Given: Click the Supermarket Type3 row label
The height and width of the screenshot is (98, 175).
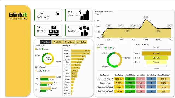Looking at the screenshot, I should (x=105, y=87).
